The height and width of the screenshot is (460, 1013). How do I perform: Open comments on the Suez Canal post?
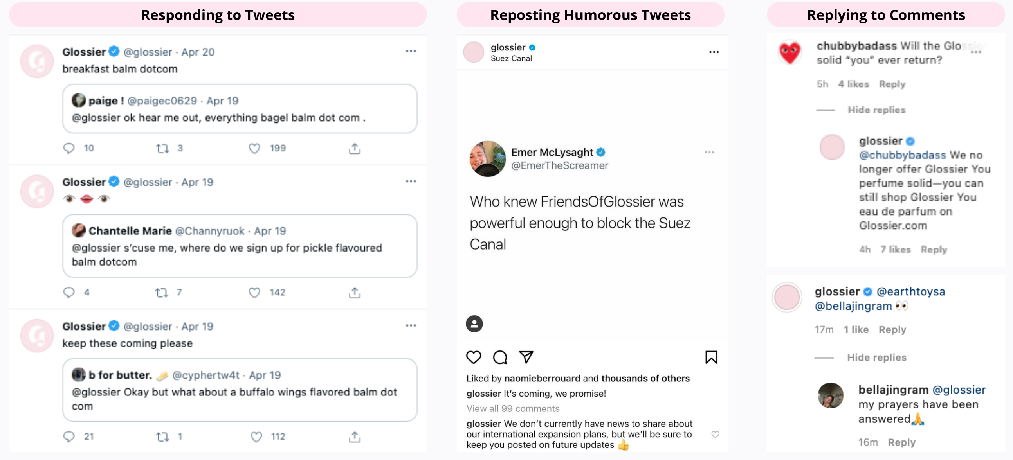click(500, 357)
